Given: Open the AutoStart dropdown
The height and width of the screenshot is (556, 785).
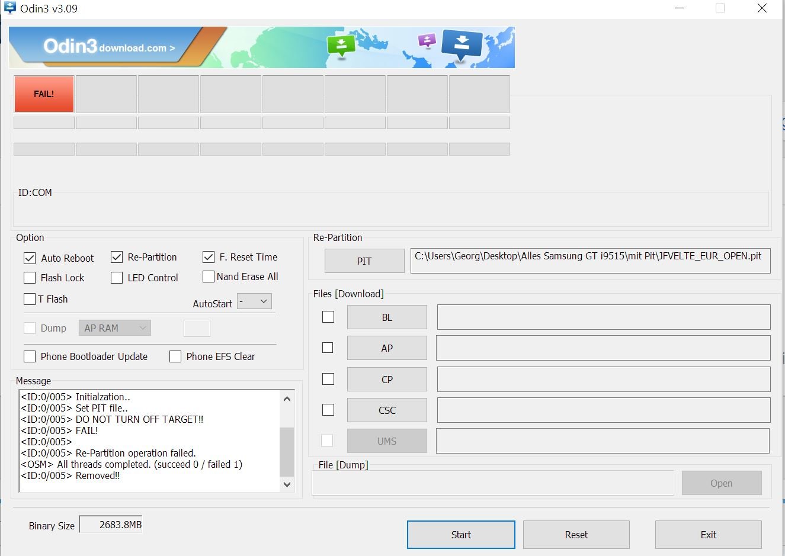Looking at the screenshot, I should coord(255,301).
